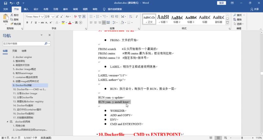This screenshot has height=140, width=263.
Task: Click the Share button
Action: [255, 9]
